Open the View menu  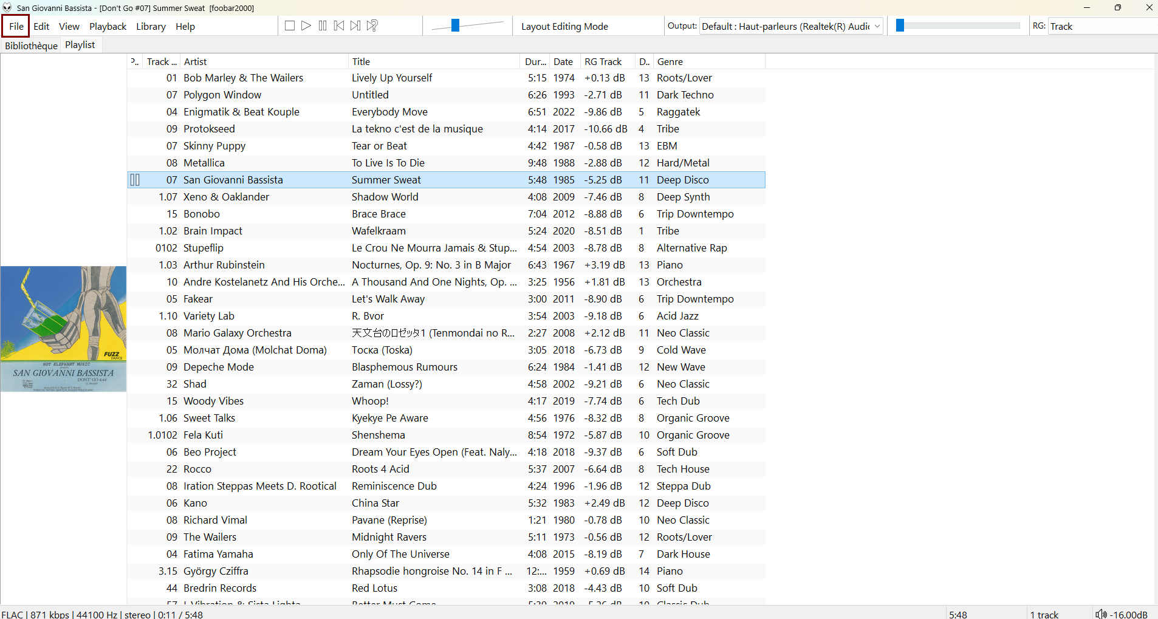[69, 26]
